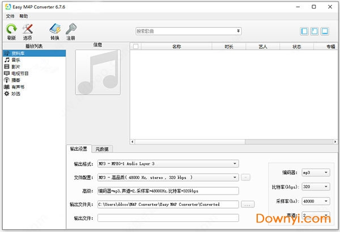The width and height of the screenshot is (340, 232).
Task: Select the TV Shows (电视节目) item
Action: pos(34,73)
